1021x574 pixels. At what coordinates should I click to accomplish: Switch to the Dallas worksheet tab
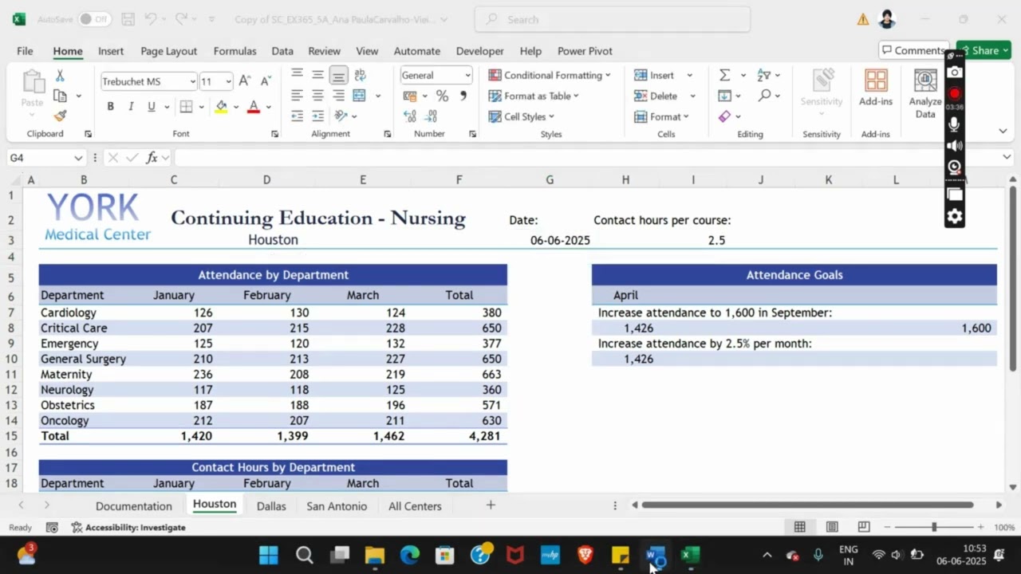click(271, 505)
